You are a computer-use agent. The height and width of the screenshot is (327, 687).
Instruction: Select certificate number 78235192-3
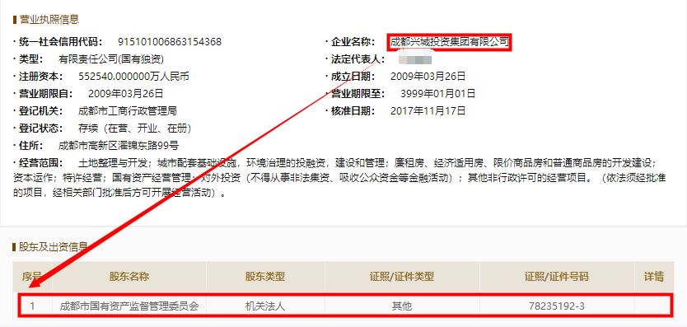[x=556, y=306]
